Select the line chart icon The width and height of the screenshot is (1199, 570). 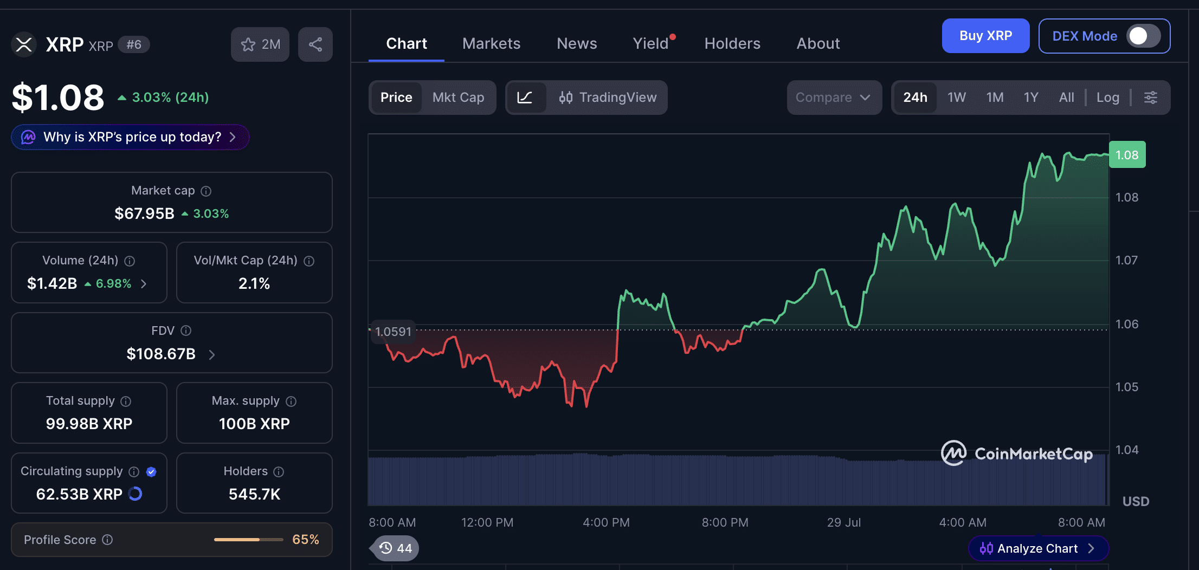[525, 98]
